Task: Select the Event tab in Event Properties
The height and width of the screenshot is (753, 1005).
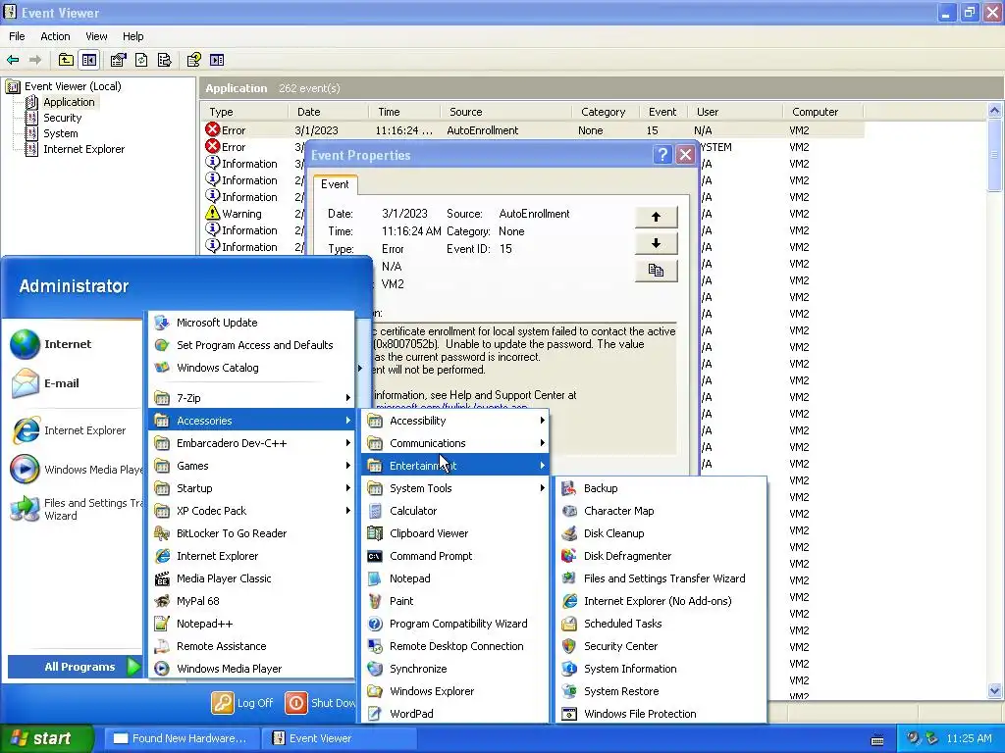Action: click(335, 184)
